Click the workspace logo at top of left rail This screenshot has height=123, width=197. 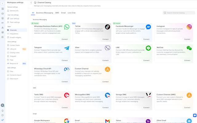pyautogui.click(x=2, y=3)
